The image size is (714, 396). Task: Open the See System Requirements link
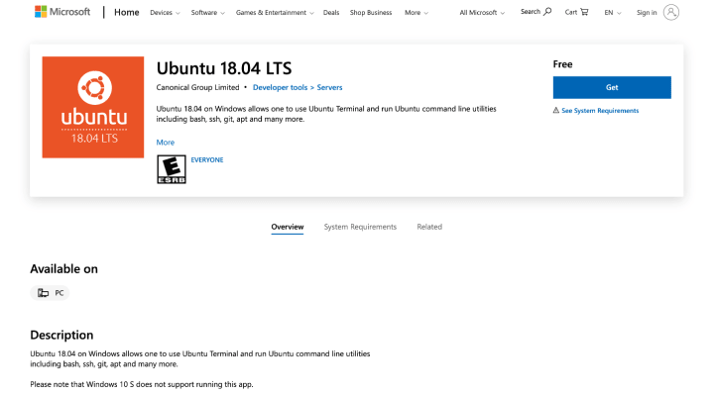pyautogui.click(x=600, y=111)
